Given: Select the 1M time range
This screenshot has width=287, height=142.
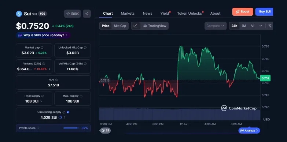Looking at the screenshot, I should tap(244, 26).
